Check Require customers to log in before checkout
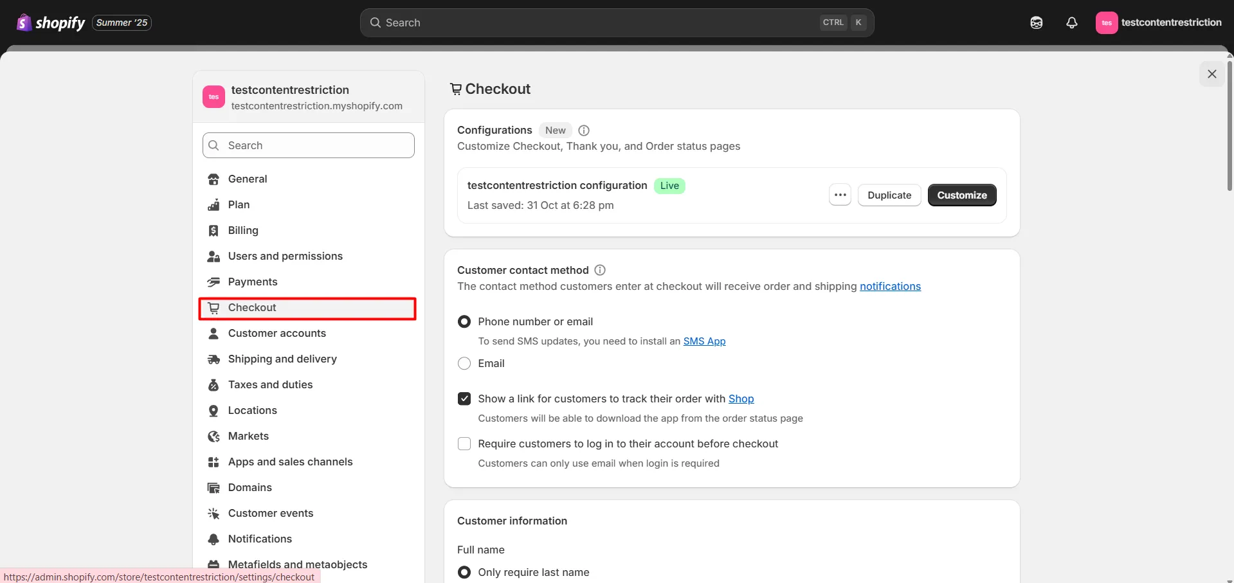Viewport: 1234px width, 583px height. click(464, 444)
